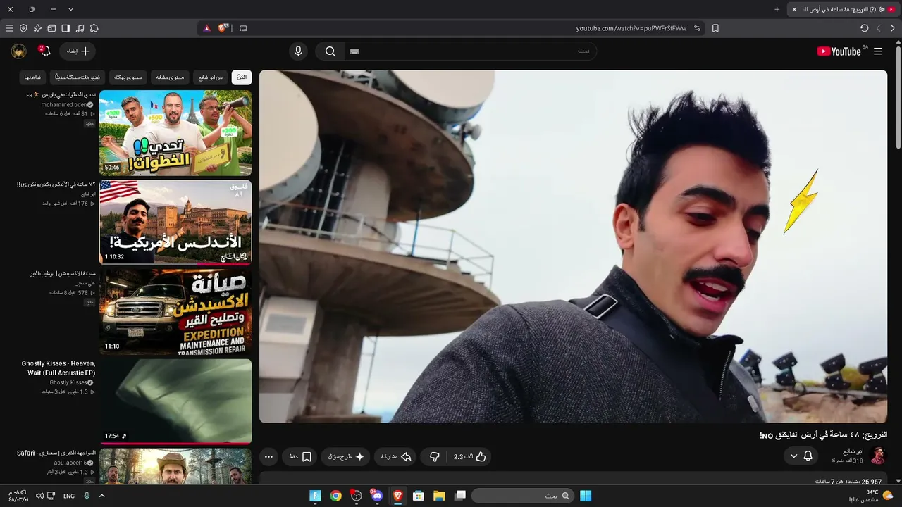
Task: Open Brave wallet icon in toolbar
Action: coord(51,28)
